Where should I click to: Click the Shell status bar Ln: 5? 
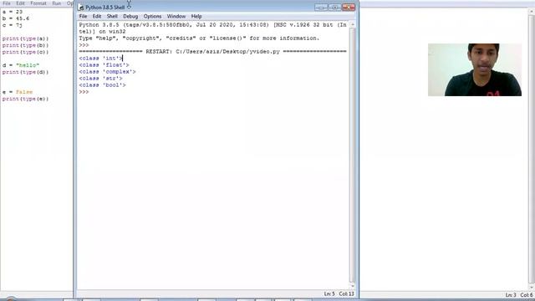(329, 293)
